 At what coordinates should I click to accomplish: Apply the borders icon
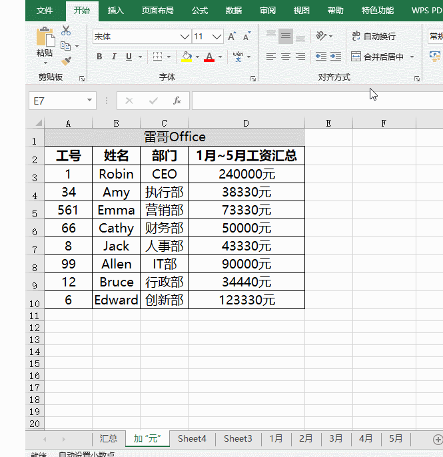click(157, 57)
